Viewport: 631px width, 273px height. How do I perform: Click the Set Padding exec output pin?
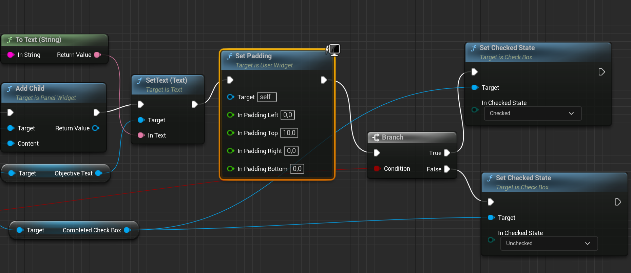tap(324, 80)
